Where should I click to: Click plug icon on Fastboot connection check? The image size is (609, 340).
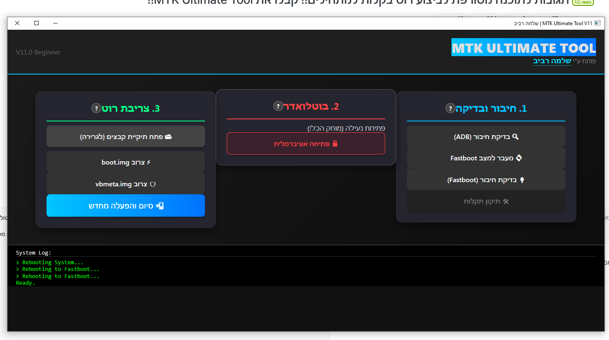click(522, 180)
